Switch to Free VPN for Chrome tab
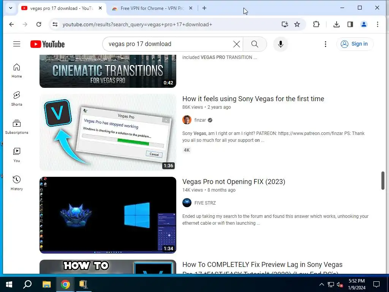 click(152, 8)
